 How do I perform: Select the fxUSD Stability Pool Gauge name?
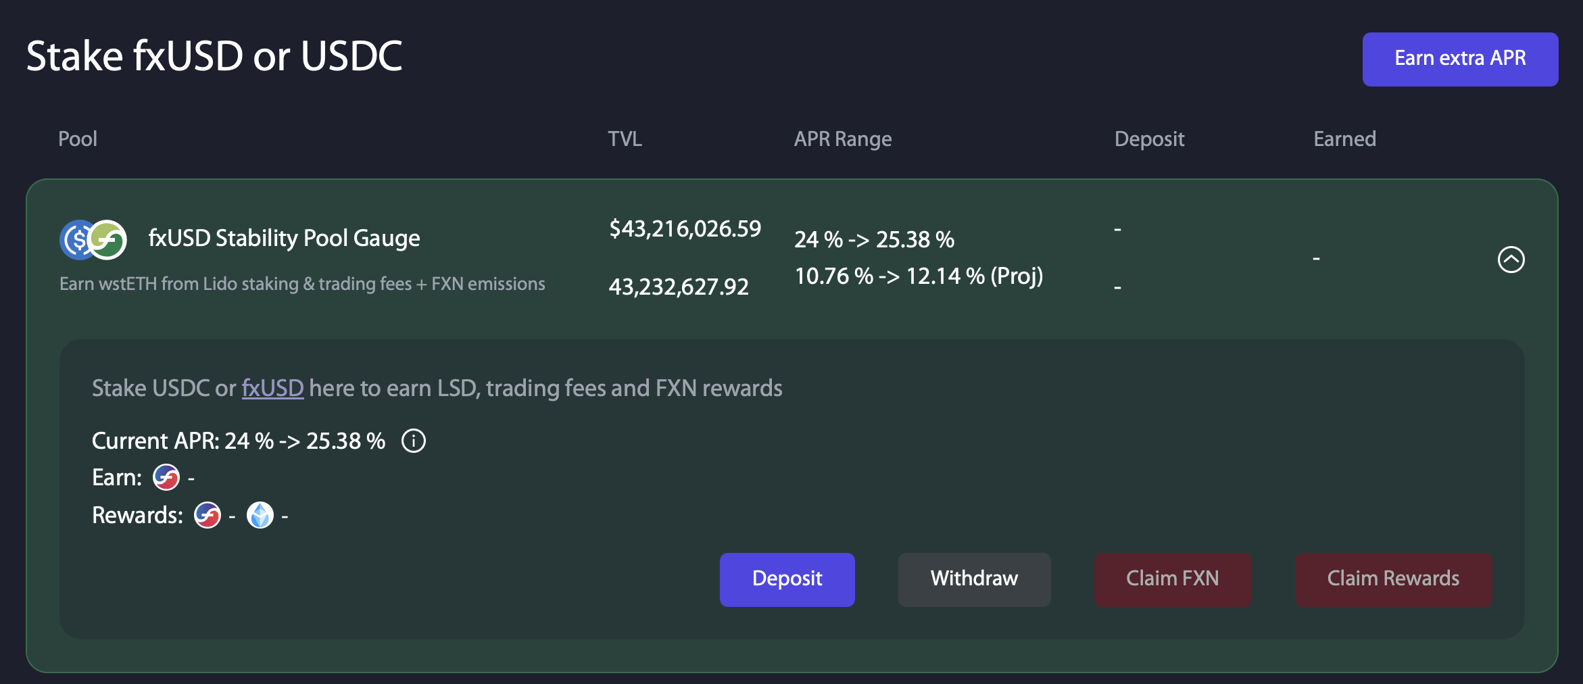tap(284, 238)
